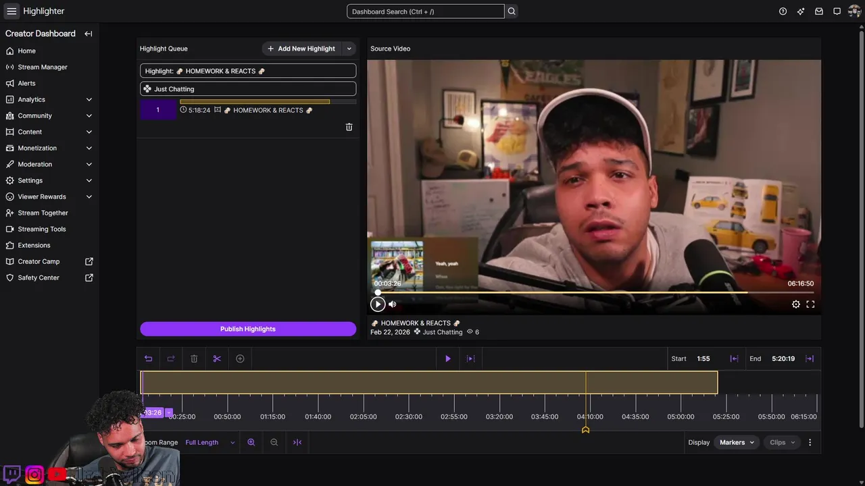Viewport: 865px width, 486px height.
Task: Click the source video seek bar
Action: pos(594,292)
